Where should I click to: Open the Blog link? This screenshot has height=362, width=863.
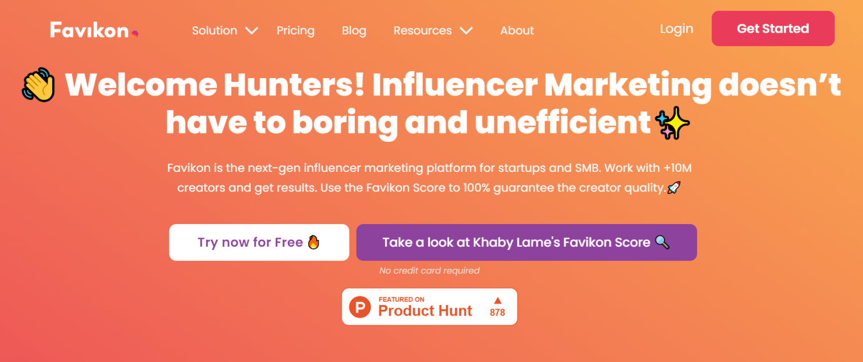354,31
